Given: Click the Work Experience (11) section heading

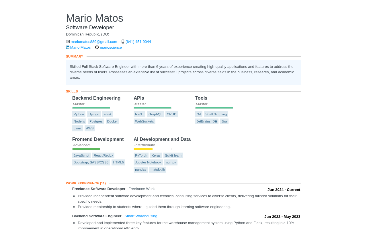Looking at the screenshot, I should [x=86, y=183].
